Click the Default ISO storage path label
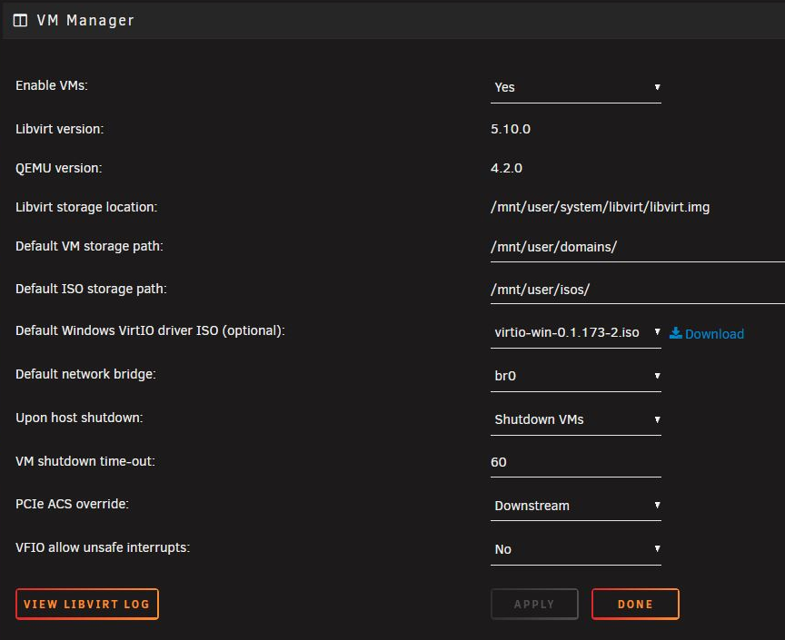The width and height of the screenshot is (785, 640). coord(91,290)
